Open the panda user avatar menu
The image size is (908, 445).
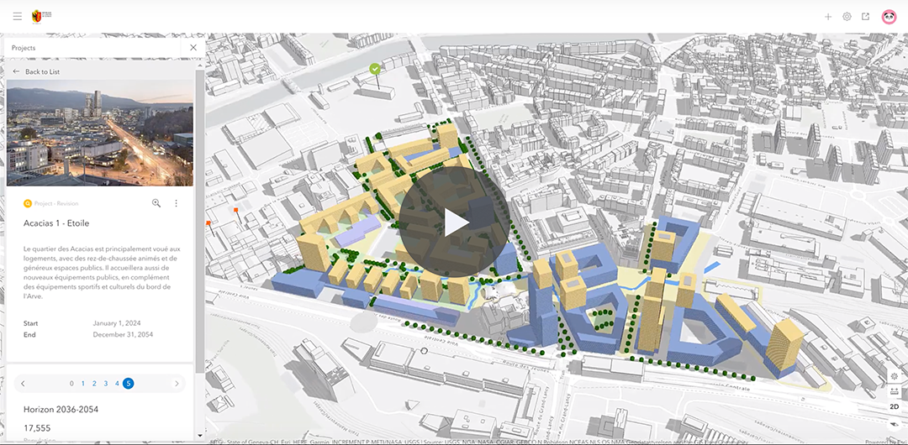pyautogui.click(x=889, y=17)
